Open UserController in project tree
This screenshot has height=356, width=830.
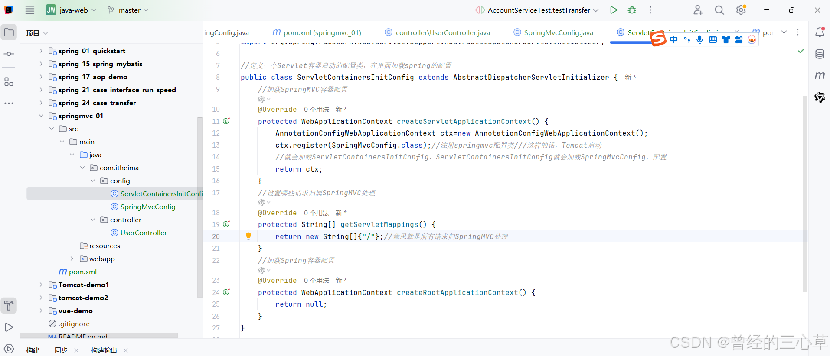[144, 233]
